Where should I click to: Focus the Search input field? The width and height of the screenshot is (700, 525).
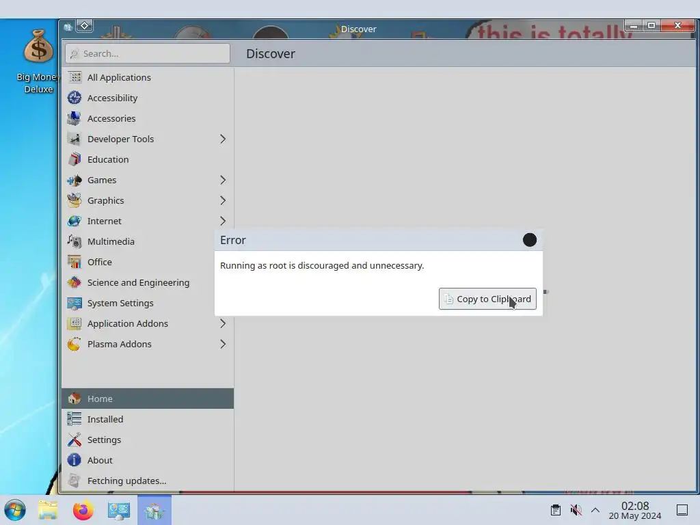point(148,53)
